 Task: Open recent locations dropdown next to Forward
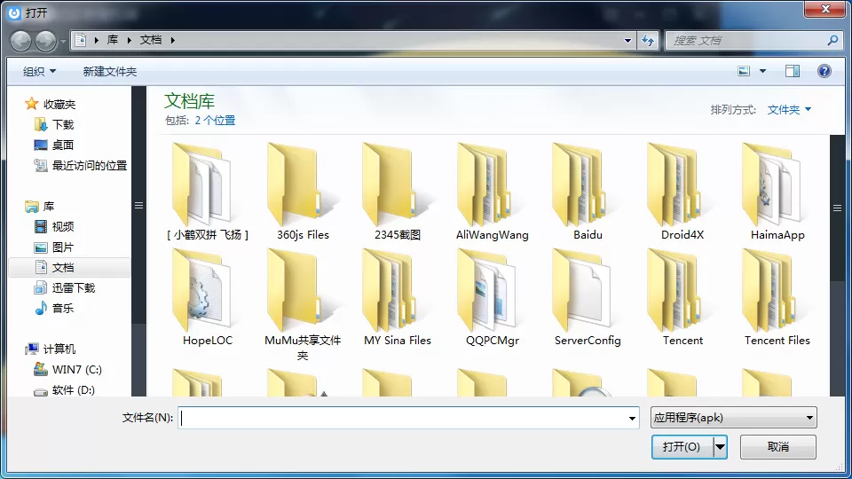[63, 42]
